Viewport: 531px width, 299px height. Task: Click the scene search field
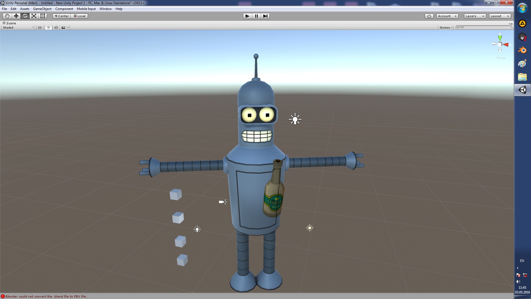tap(484, 27)
